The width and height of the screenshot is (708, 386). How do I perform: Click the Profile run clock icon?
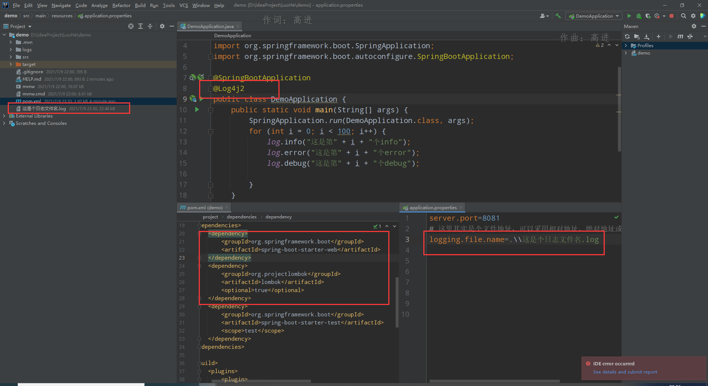click(x=657, y=16)
